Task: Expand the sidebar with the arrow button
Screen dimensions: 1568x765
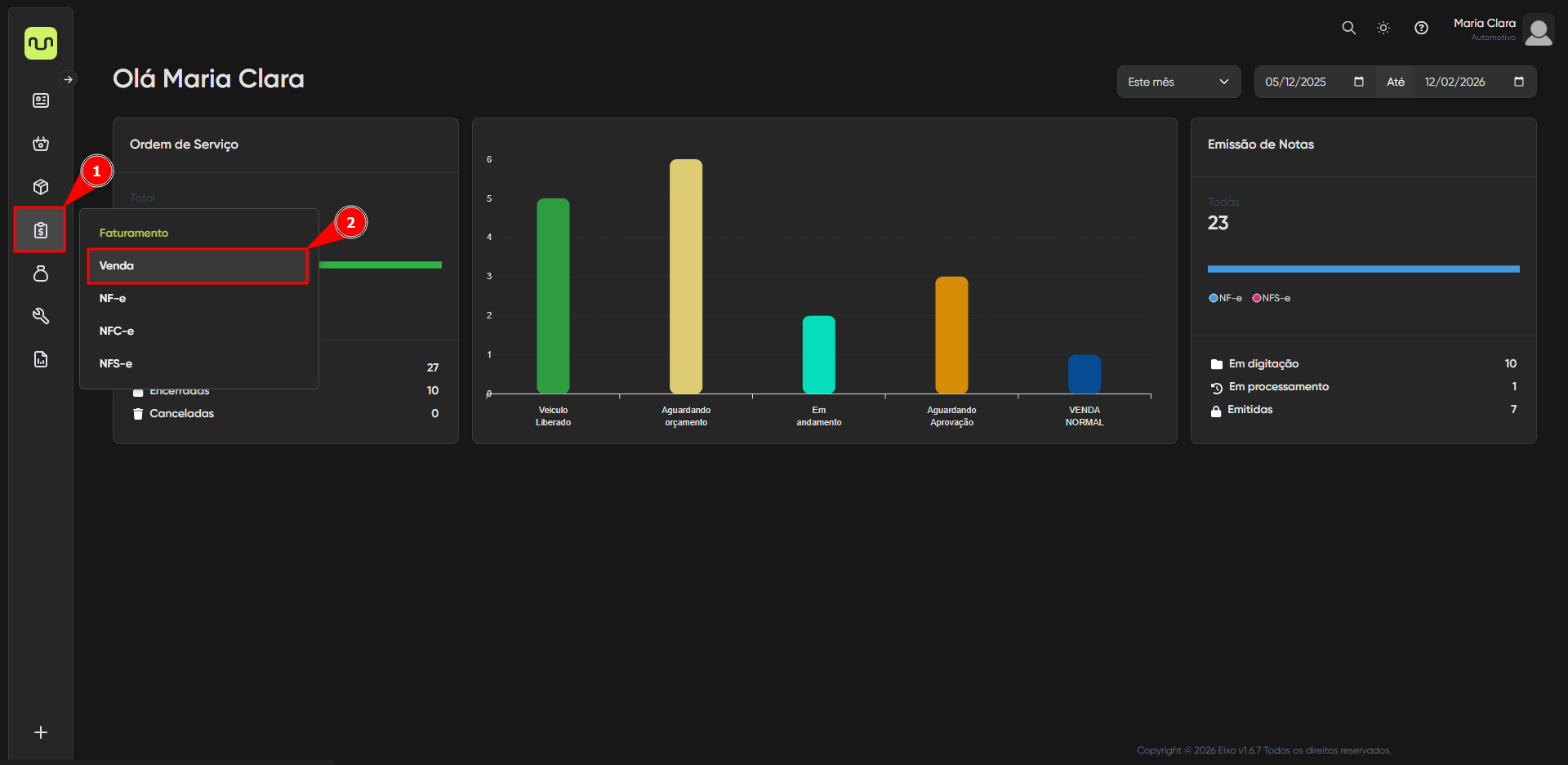Action: [69, 80]
